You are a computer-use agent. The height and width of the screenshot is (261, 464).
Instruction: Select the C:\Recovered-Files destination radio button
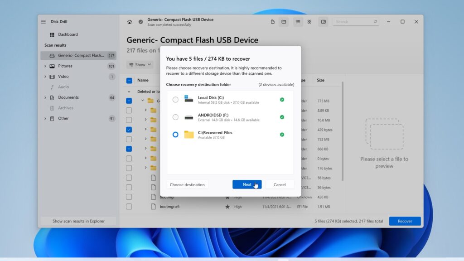pyautogui.click(x=176, y=133)
